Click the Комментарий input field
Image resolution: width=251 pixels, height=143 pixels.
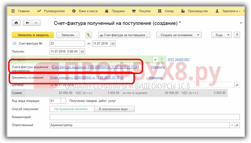(144, 117)
